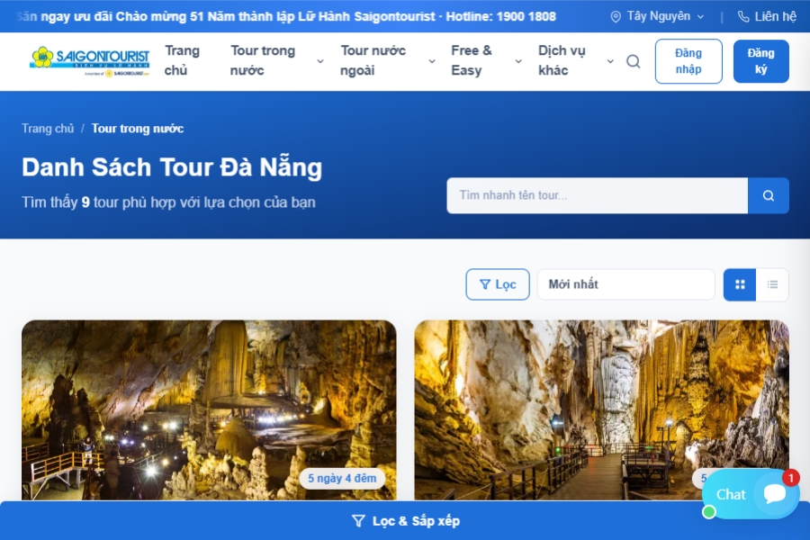
Task: Click the Liên hệ link
Action: tap(767, 16)
